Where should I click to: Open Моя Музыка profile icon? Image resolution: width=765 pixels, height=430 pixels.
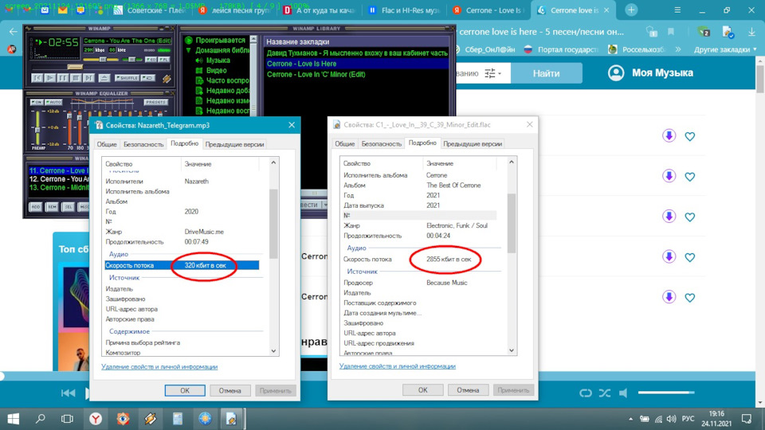point(616,73)
